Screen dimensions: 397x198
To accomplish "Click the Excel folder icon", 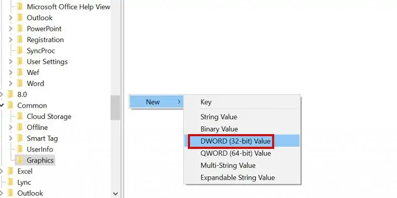I will click(x=11, y=171).
